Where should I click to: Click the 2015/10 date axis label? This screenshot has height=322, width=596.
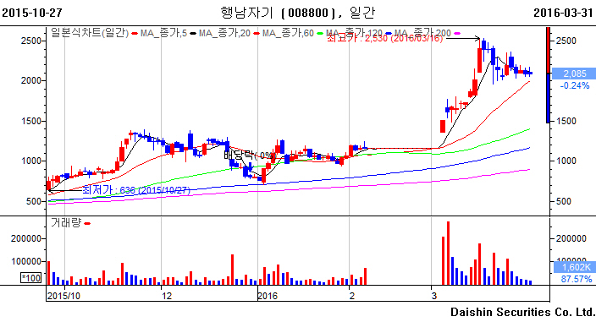click(x=63, y=296)
